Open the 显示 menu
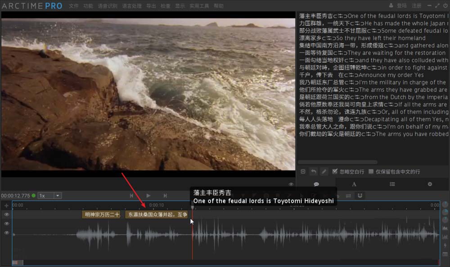This screenshot has height=267, width=450. [x=180, y=6]
